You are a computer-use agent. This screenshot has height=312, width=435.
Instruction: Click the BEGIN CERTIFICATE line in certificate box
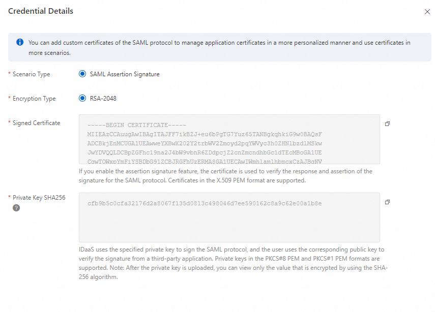click(137, 125)
